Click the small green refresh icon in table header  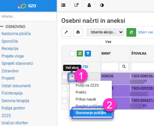coord(80,54)
